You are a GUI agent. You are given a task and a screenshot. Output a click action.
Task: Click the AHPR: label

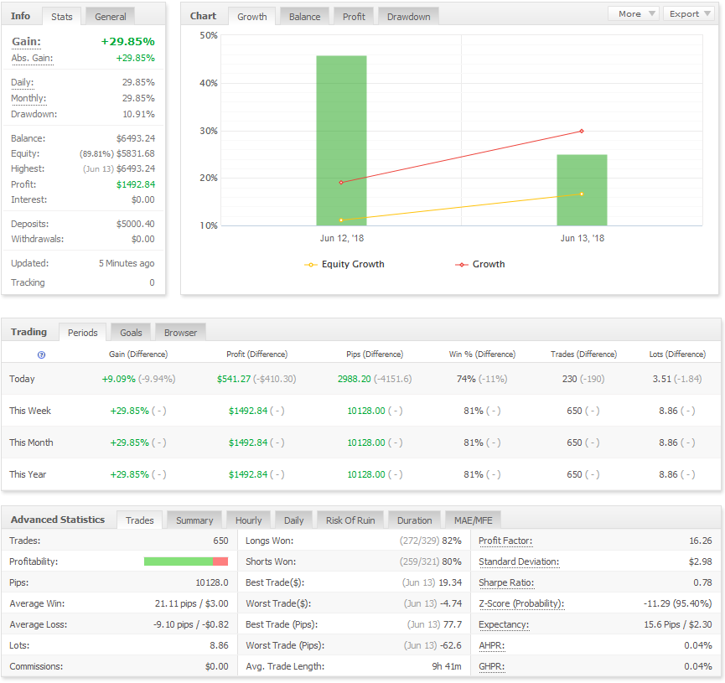(x=491, y=645)
